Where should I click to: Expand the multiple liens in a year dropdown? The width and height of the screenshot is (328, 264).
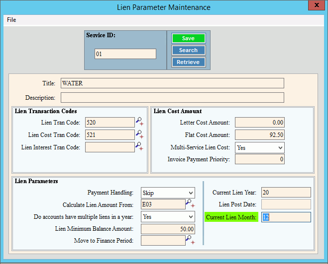(191, 217)
